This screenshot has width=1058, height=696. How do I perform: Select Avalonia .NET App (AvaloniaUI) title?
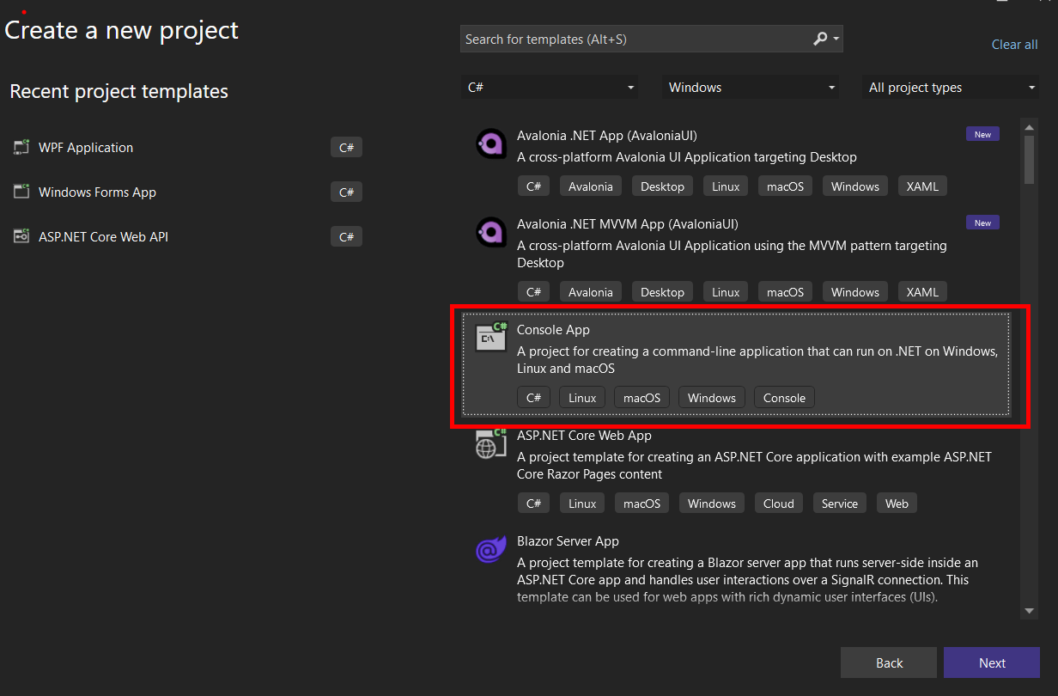tap(606, 135)
